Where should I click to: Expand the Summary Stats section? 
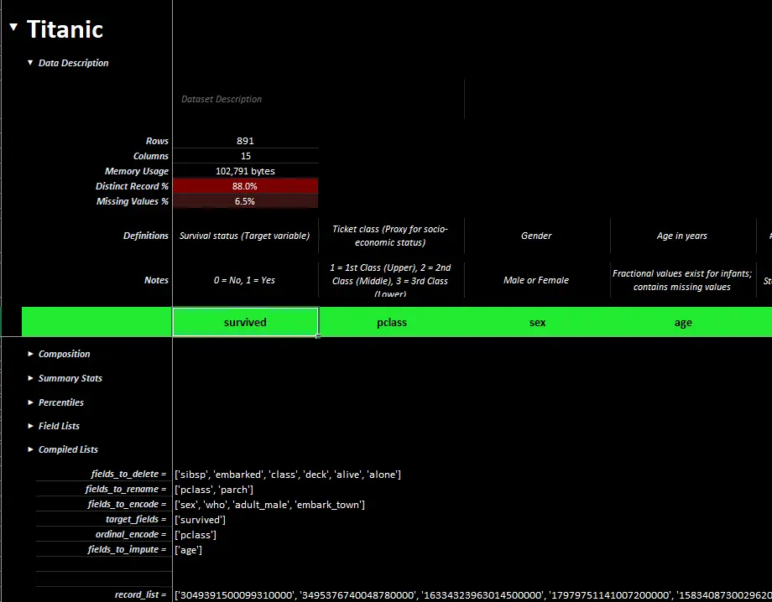30,378
